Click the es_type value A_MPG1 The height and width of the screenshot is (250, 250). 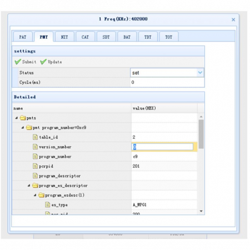[x=139, y=204]
